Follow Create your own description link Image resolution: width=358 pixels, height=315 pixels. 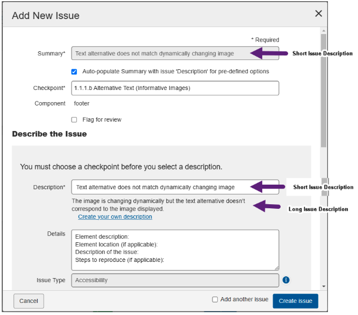[115, 217]
